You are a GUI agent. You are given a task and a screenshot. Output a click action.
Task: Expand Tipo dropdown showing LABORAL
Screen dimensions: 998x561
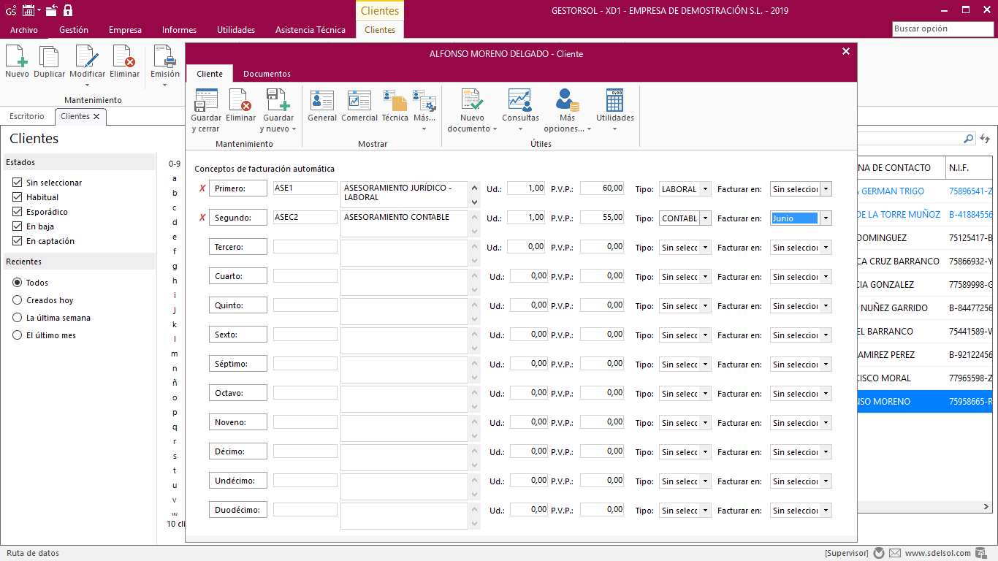click(705, 189)
